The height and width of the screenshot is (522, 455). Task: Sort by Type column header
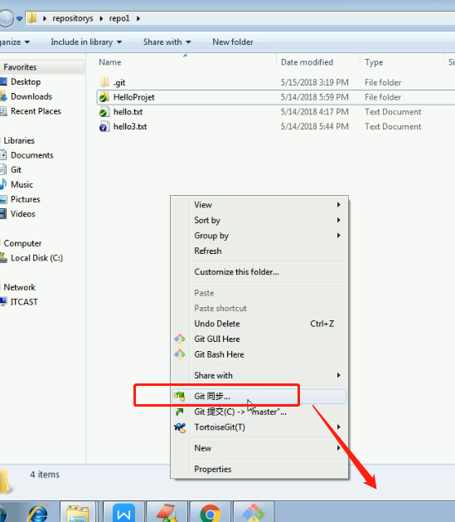point(374,62)
